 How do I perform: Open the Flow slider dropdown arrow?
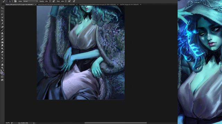click(x=66, y=1)
